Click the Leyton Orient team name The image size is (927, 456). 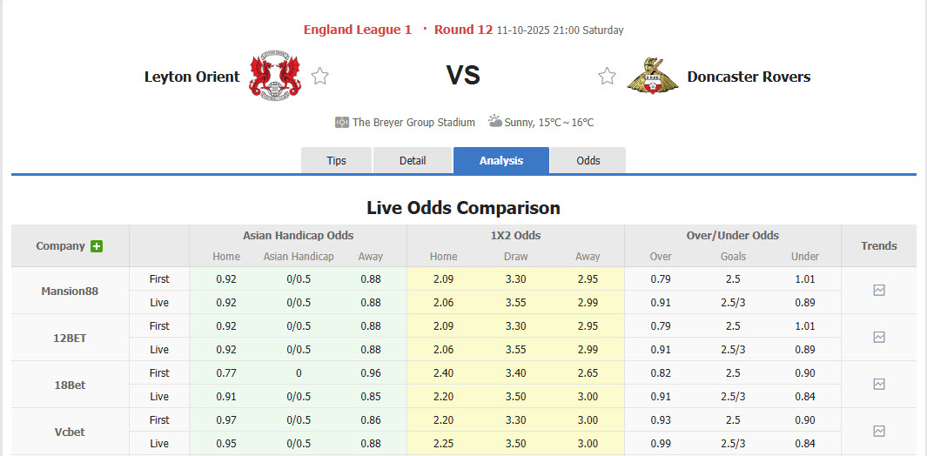[191, 77]
